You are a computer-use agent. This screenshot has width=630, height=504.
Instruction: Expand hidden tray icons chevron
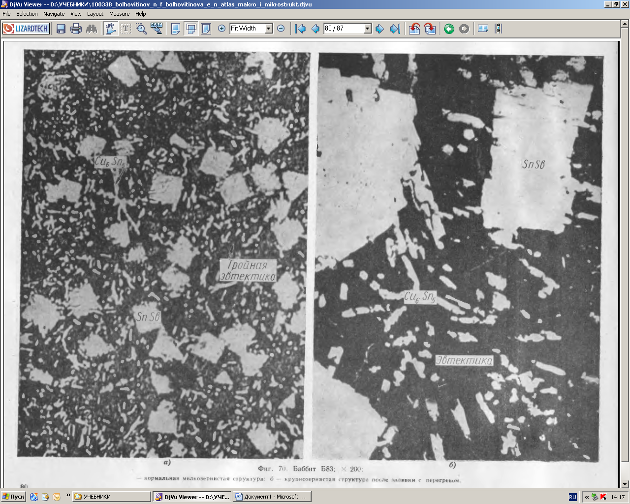pos(587,497)
